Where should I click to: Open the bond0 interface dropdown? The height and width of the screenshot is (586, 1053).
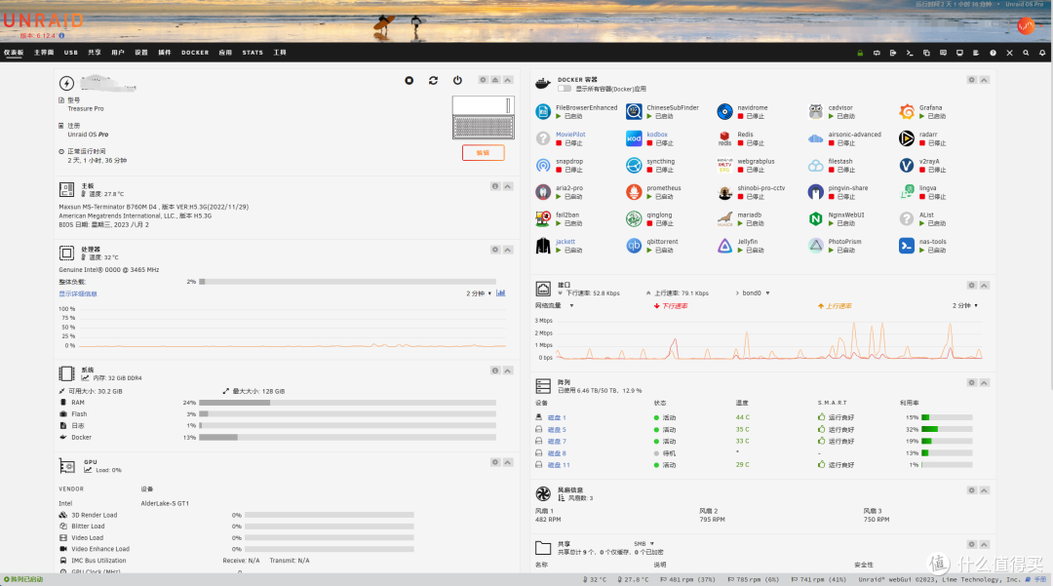[x=756, y=293]
